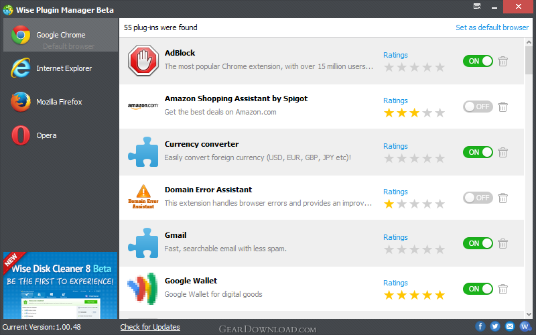Click the trash icon for Google Wallet

(503, 289)
